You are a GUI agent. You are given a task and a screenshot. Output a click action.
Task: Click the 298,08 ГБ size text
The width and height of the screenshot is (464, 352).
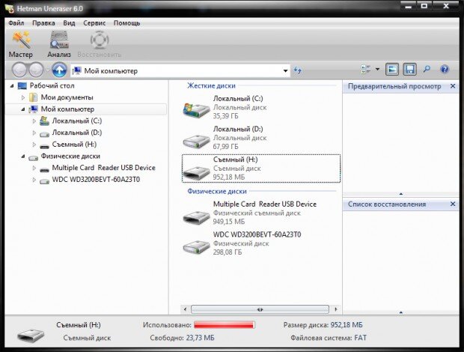click(228, 252)
